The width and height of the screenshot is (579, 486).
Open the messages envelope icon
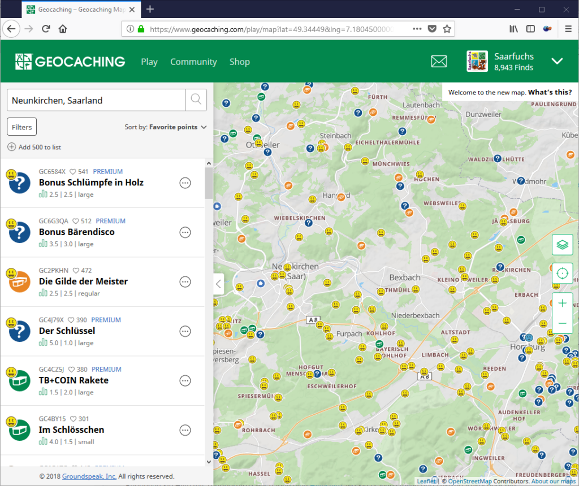[439, 61]
